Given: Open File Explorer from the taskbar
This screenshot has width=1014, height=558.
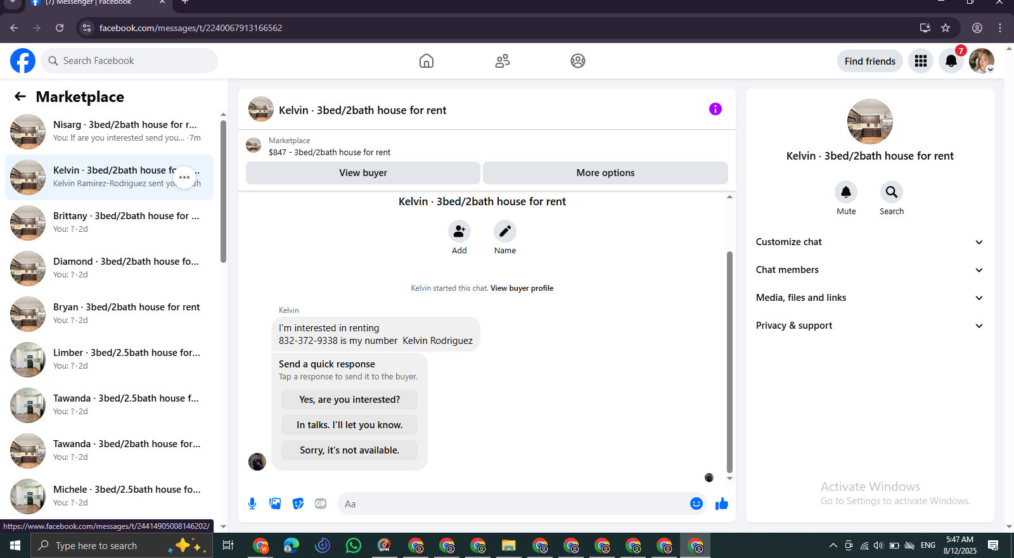Looking at the screenshot, I should coord(509,545).
